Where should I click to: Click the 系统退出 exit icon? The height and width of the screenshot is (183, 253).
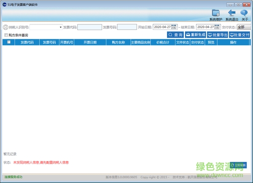click(231, 14)
